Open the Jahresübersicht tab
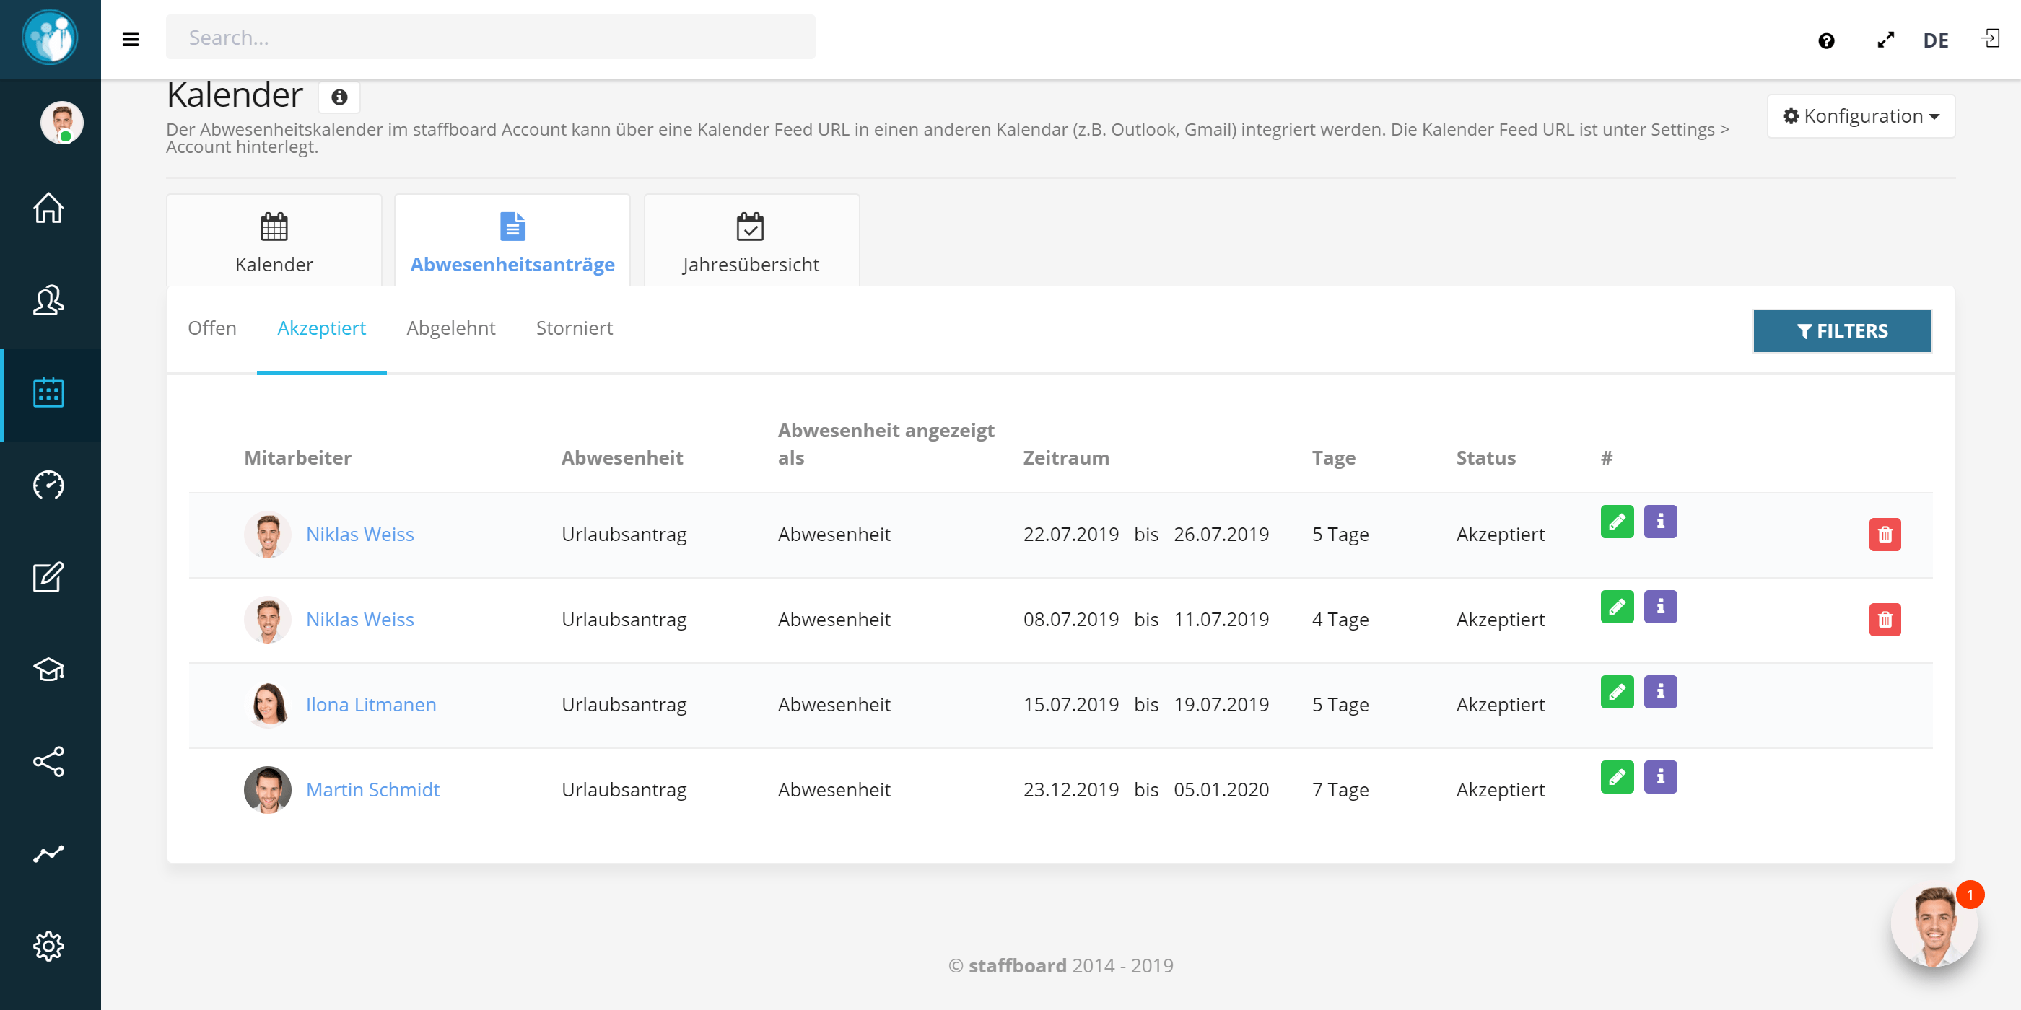Screen dimensions: 2021x1010 (x=751, y=240)
